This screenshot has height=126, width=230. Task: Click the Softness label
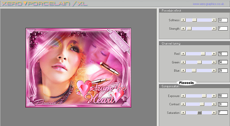[174, 20]
